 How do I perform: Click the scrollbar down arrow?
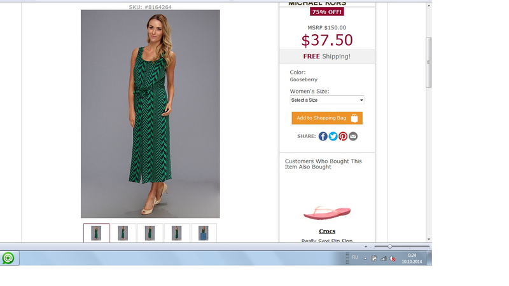[429, 240]
